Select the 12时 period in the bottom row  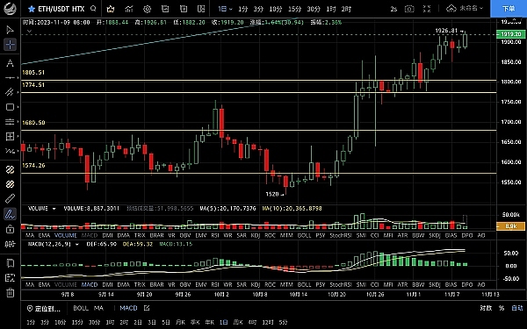[x=268, y=322]
